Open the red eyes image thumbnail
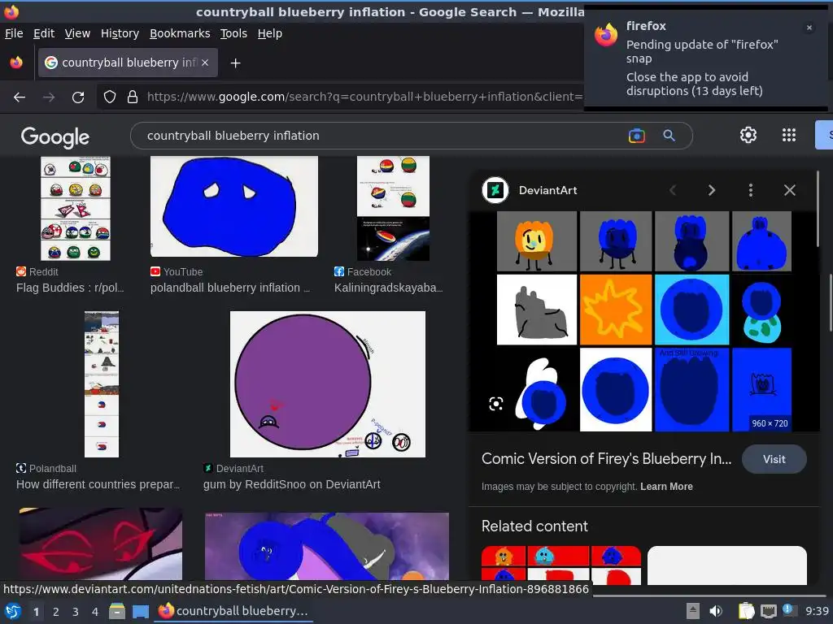This screenshot has width=833, height=624. 100,544
